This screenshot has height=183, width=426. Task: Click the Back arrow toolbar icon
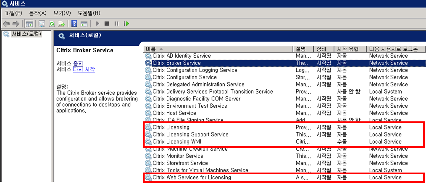point(6,24)
